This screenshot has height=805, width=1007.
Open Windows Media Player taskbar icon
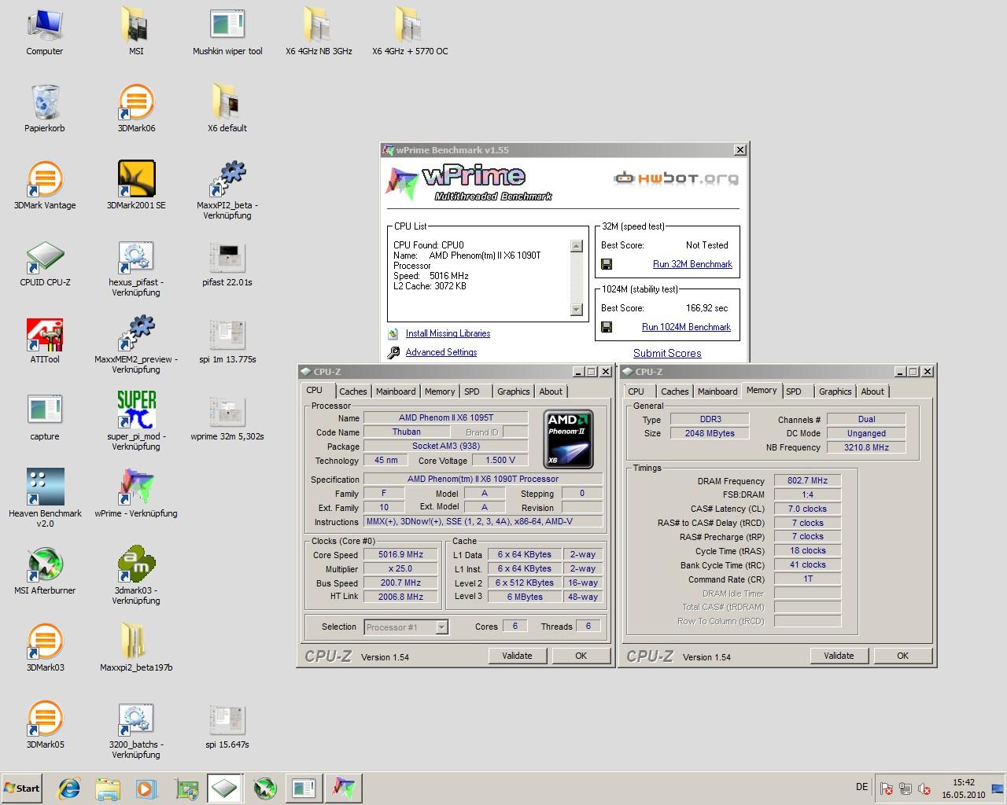146,788
